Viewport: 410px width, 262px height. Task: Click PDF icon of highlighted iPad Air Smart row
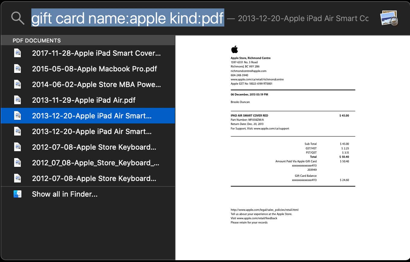pos(17,116)
